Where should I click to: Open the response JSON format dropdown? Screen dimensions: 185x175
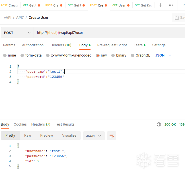tap(94, 136)
